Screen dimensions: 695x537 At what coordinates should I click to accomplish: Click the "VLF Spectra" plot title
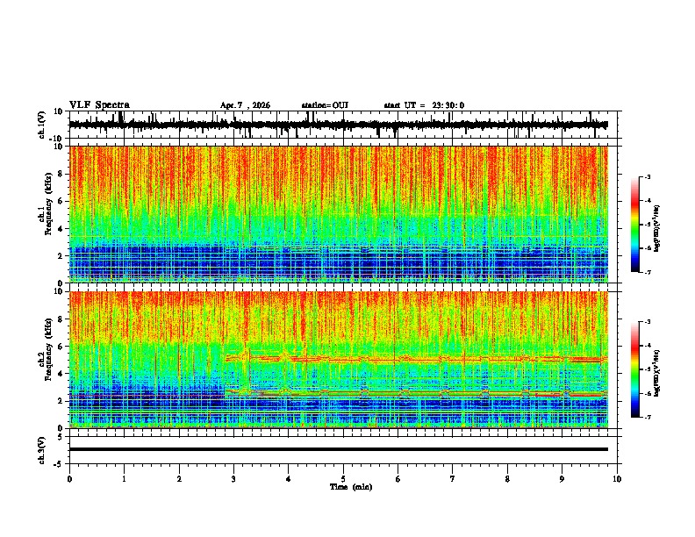99,105
